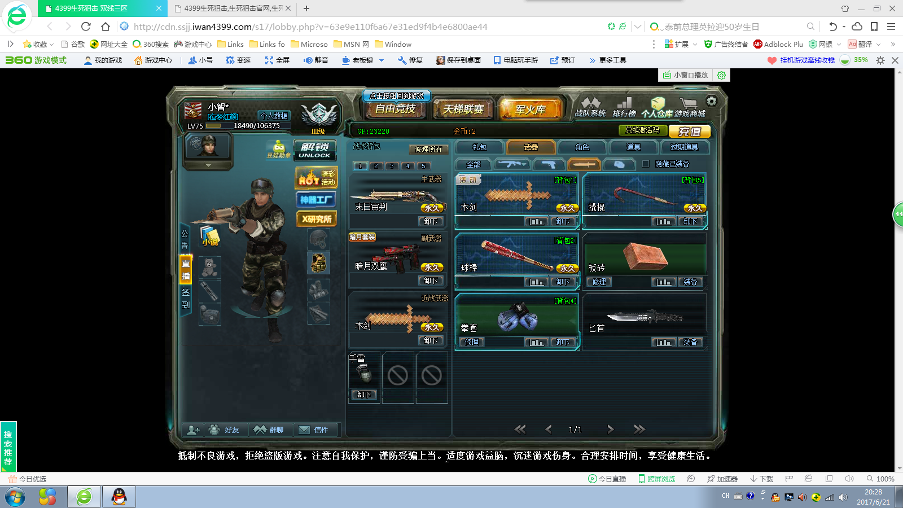Open the 过期道具 inventory tab
This screenshot has height=508, width=903.
pos(685,147)
